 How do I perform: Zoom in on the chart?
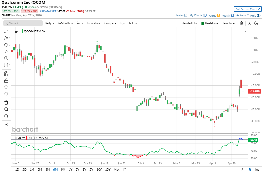coord(6,109)
